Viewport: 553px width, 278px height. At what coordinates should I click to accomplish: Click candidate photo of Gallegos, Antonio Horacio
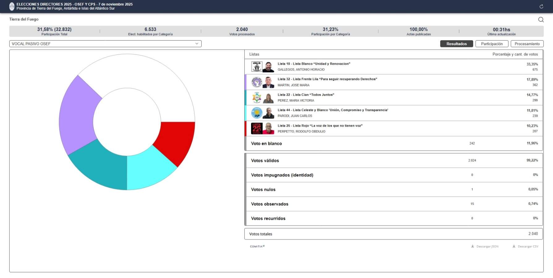click(x=268, y=67)
